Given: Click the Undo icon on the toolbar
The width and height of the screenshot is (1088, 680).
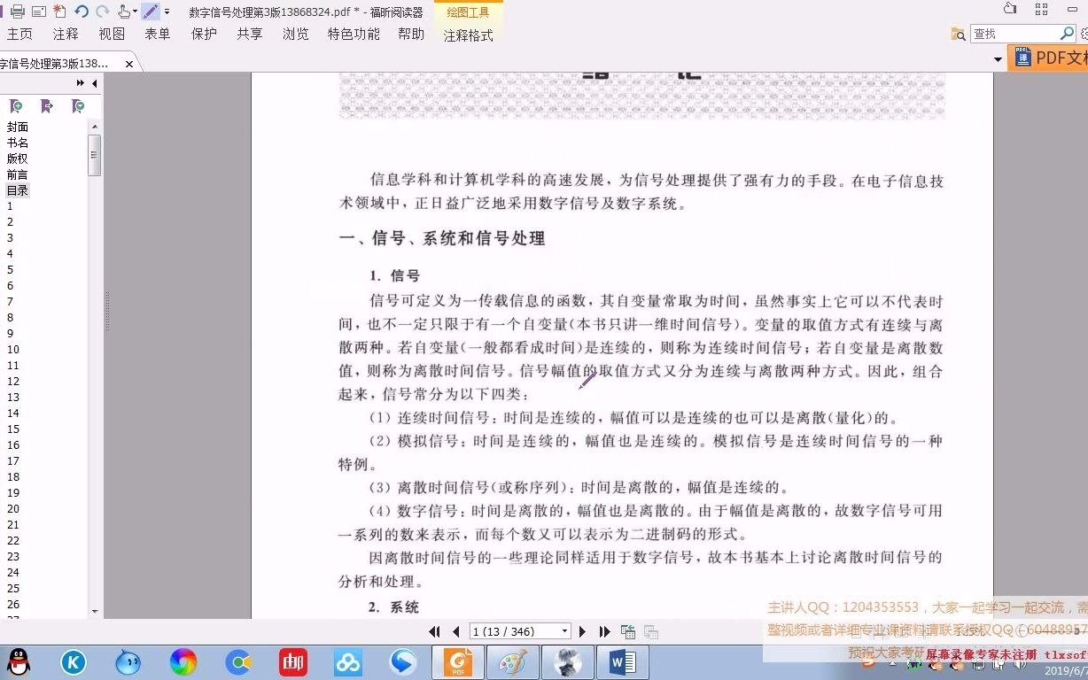Looking at the screenshot, I should coord(82,12).
